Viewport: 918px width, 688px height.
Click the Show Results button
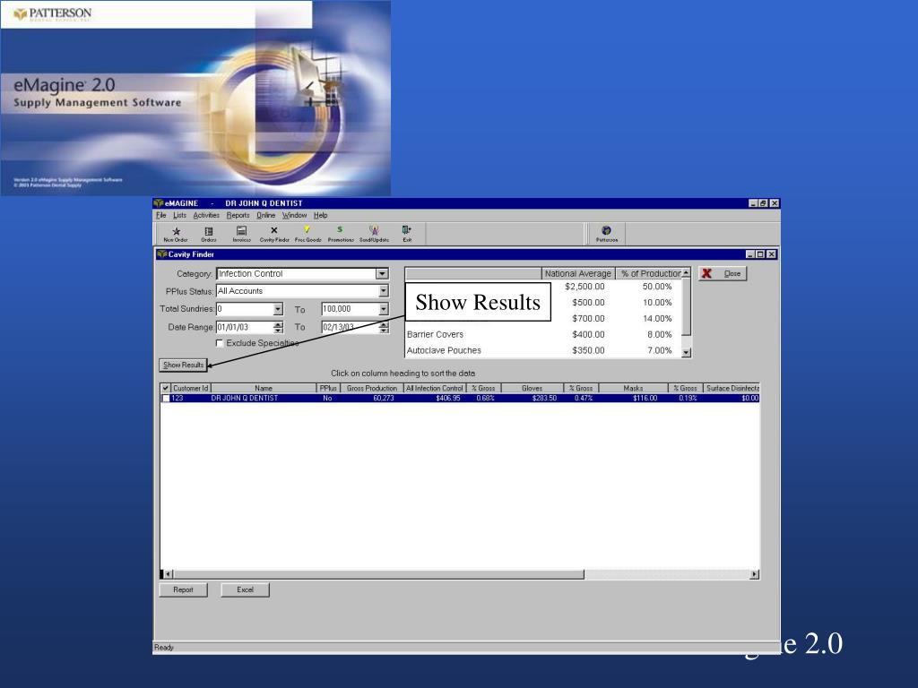183,365
